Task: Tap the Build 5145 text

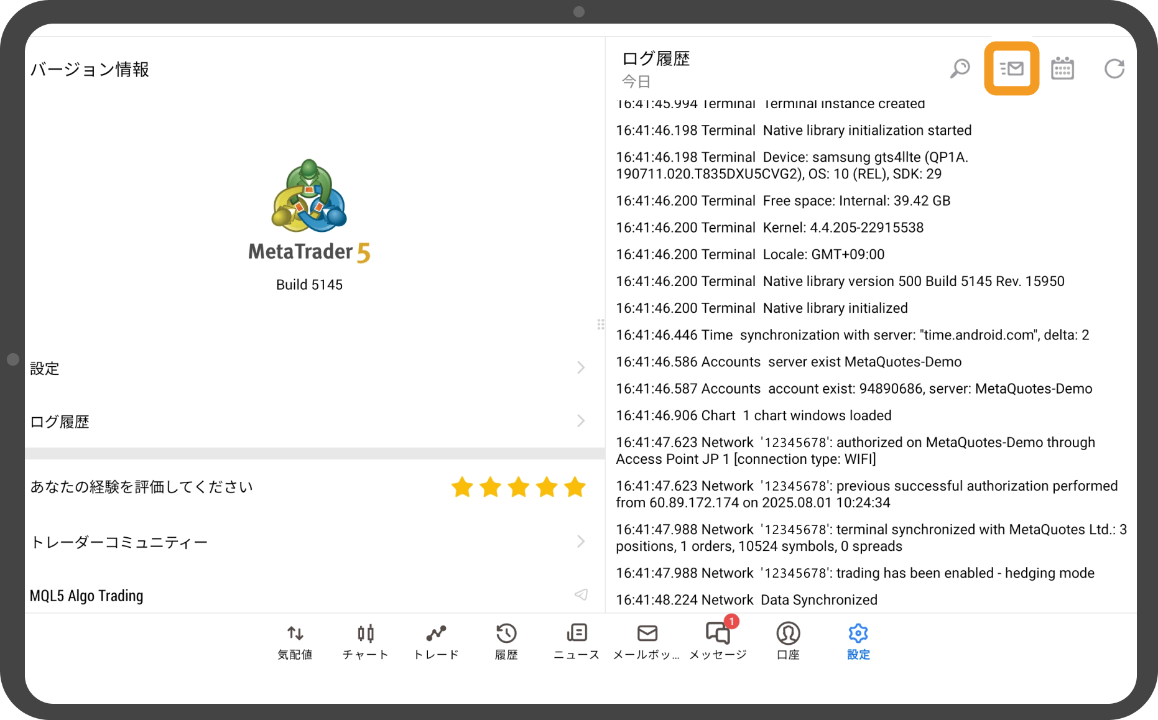Action: 309,285
